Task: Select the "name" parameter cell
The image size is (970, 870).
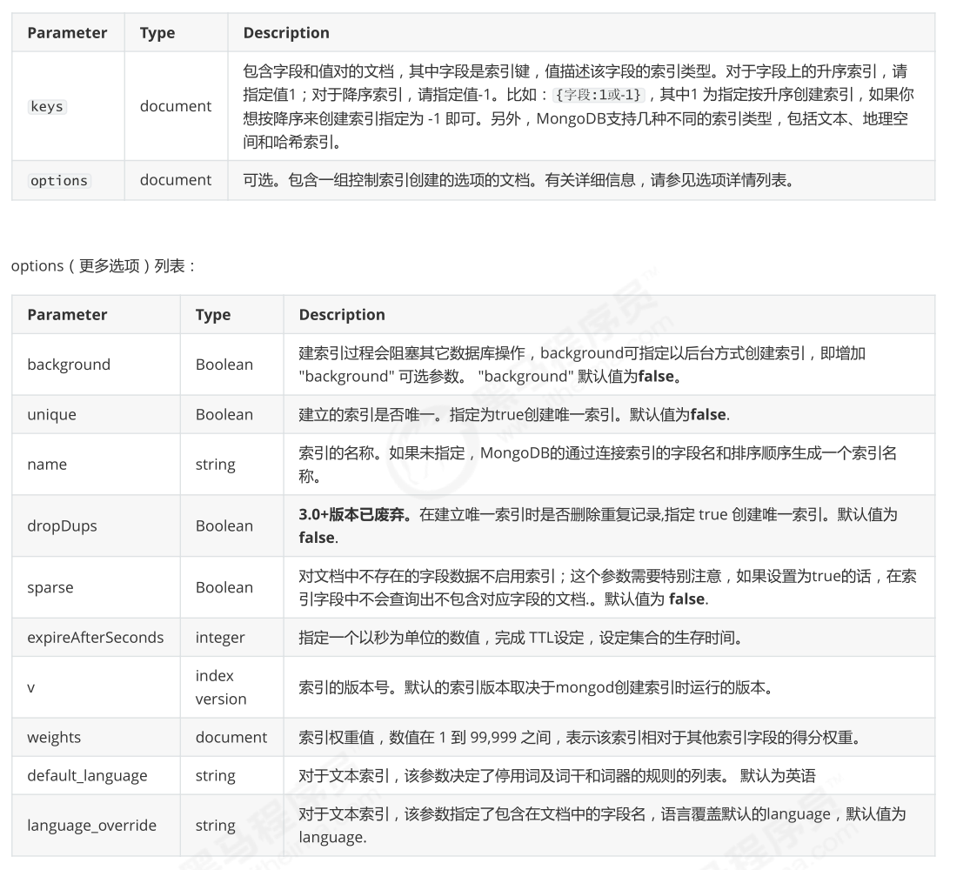Action: [x=47, y=465]
